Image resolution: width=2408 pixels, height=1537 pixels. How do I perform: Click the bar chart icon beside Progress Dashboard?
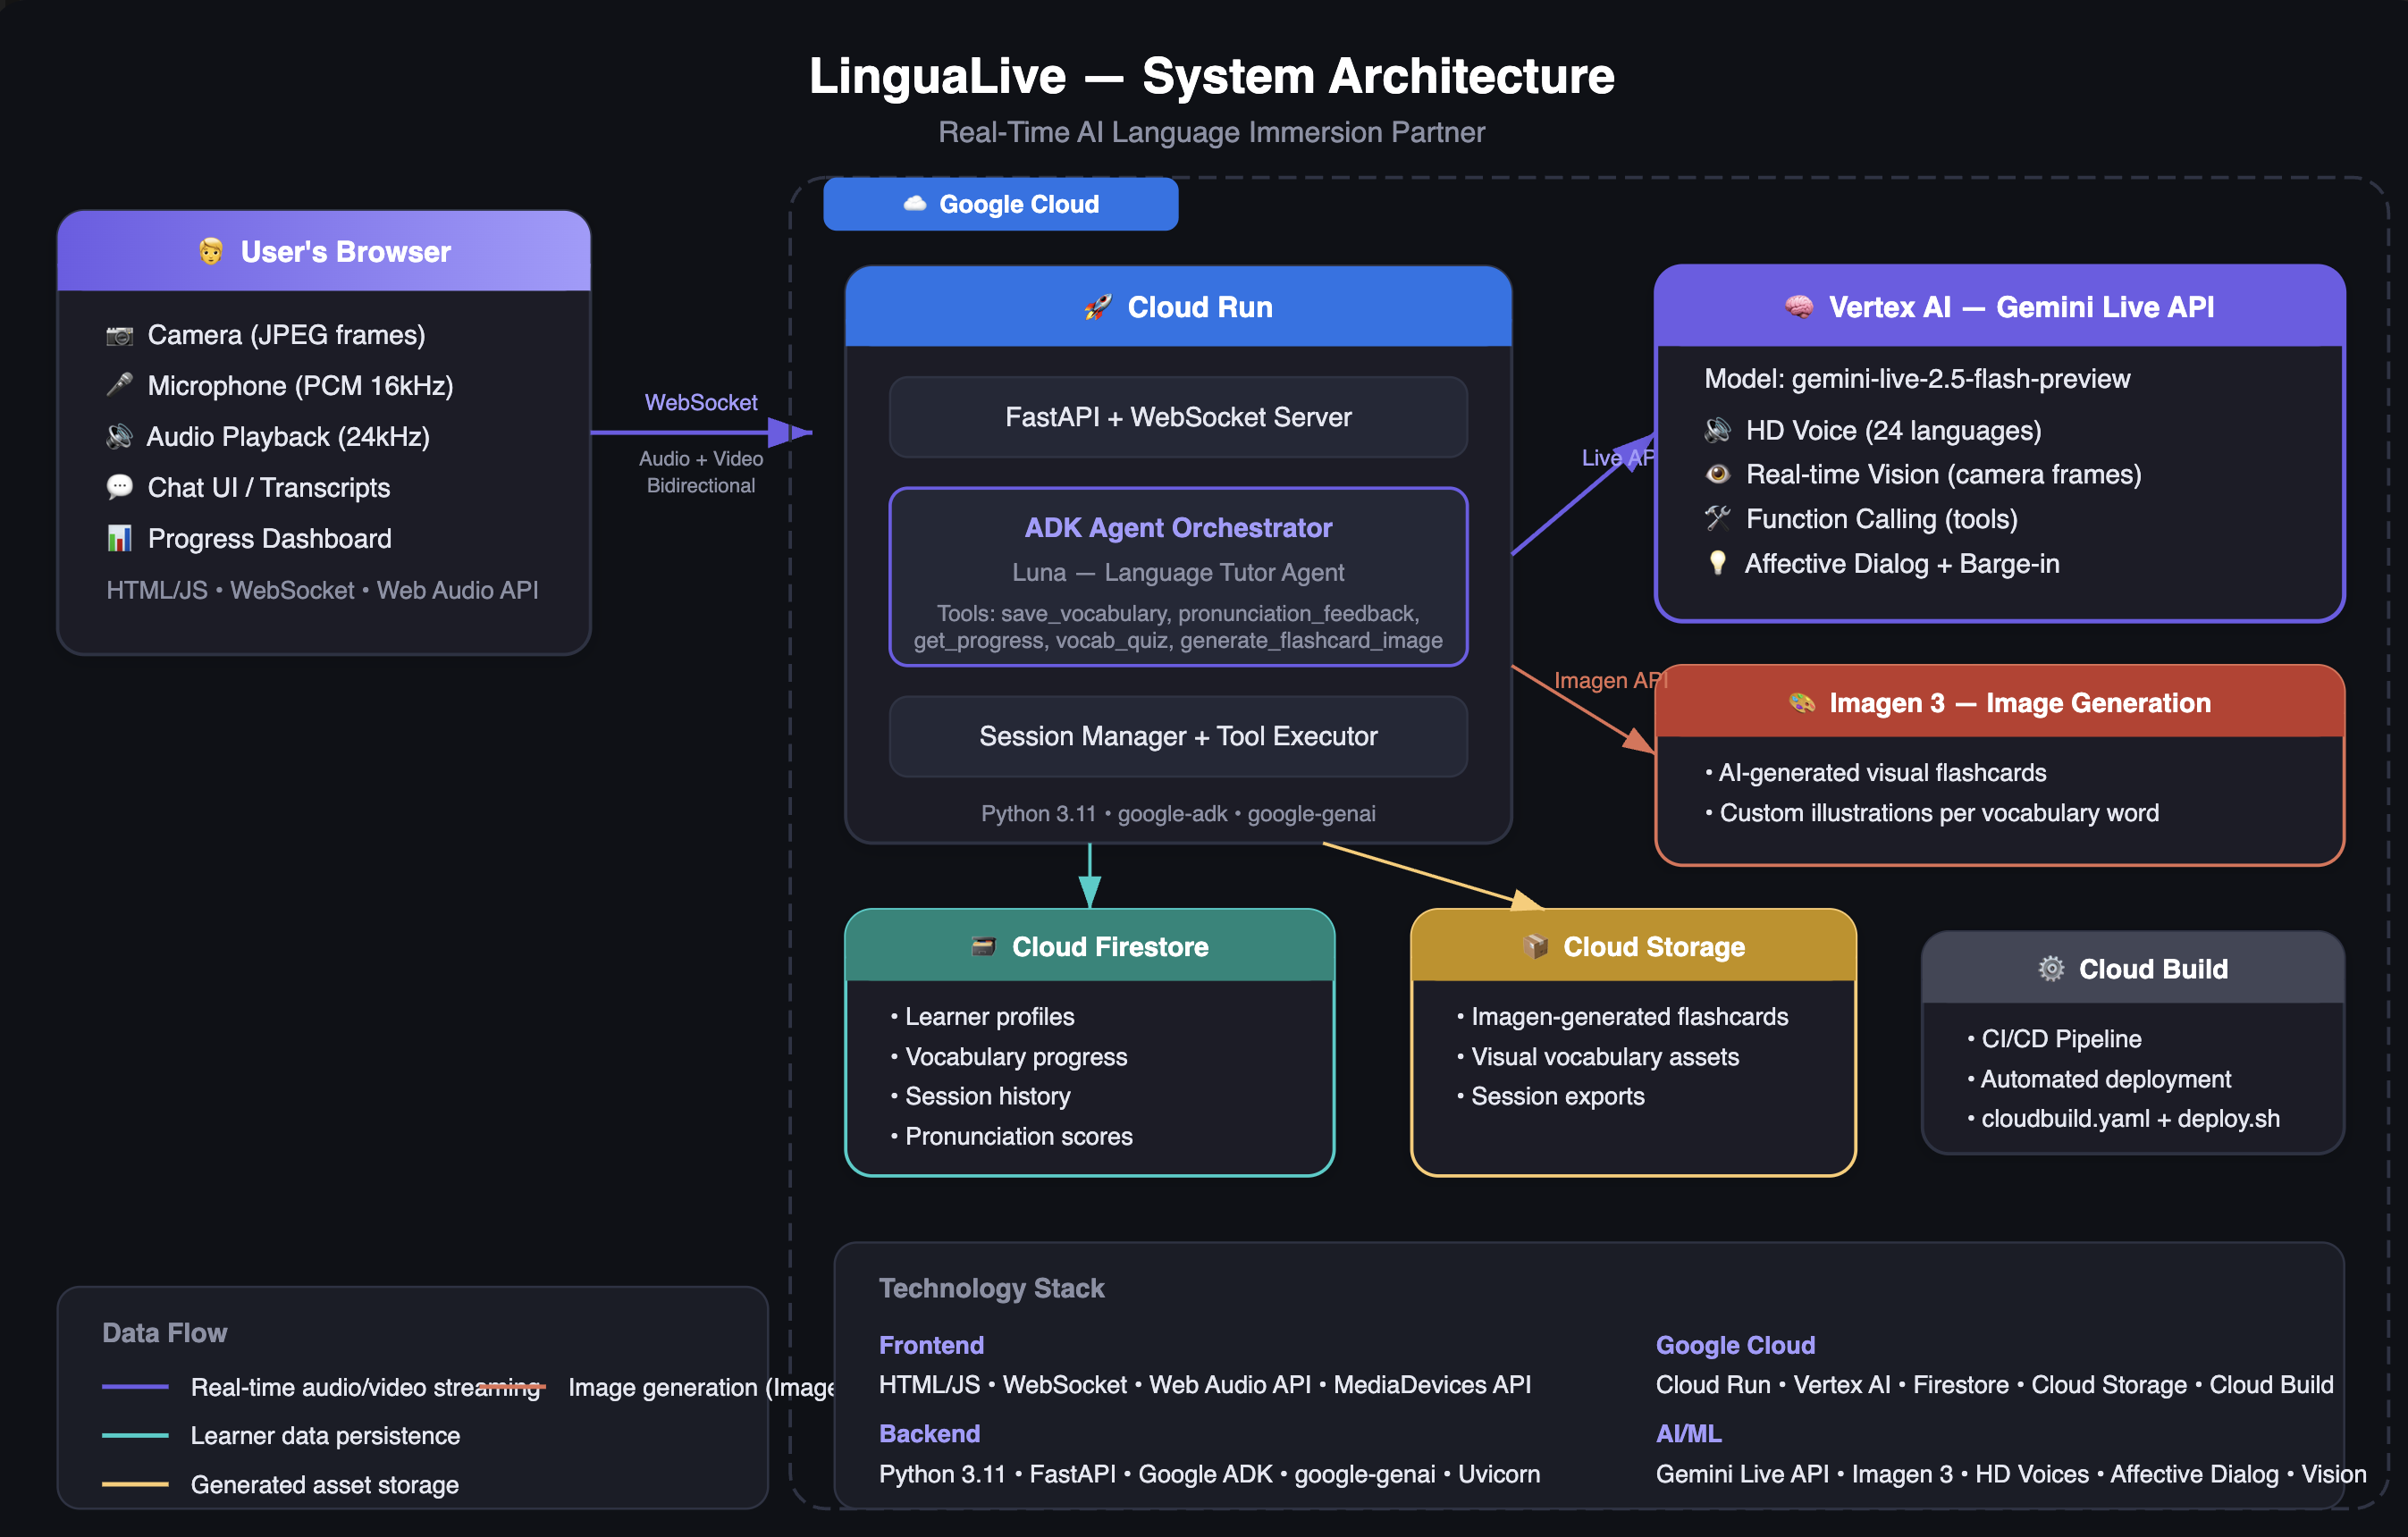tap(119, 538)
